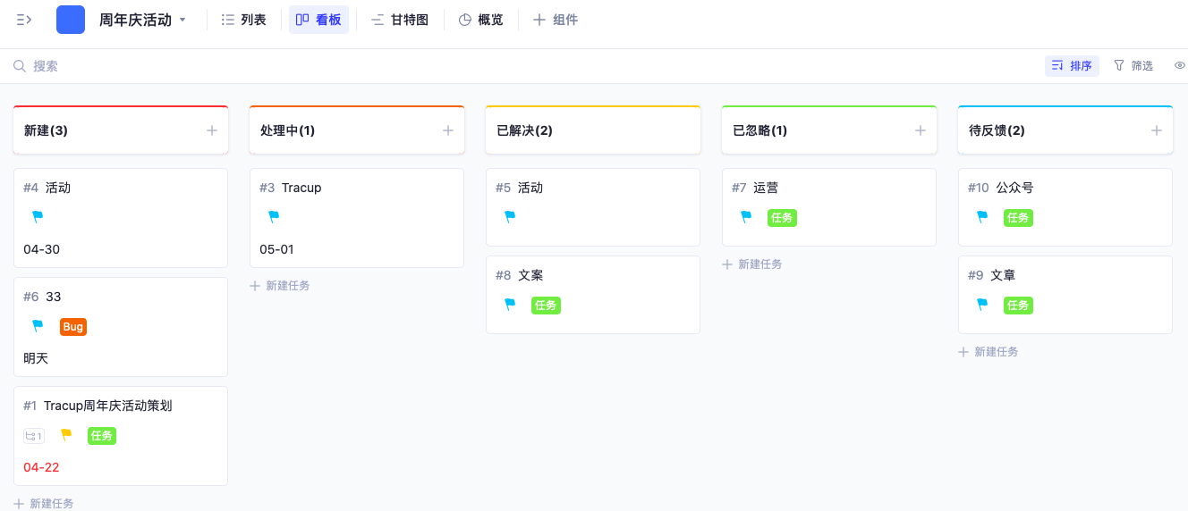Open the 周年庆活动 project dropdown arrow
The image size is (1188, 511).
[x=182, y=20]
